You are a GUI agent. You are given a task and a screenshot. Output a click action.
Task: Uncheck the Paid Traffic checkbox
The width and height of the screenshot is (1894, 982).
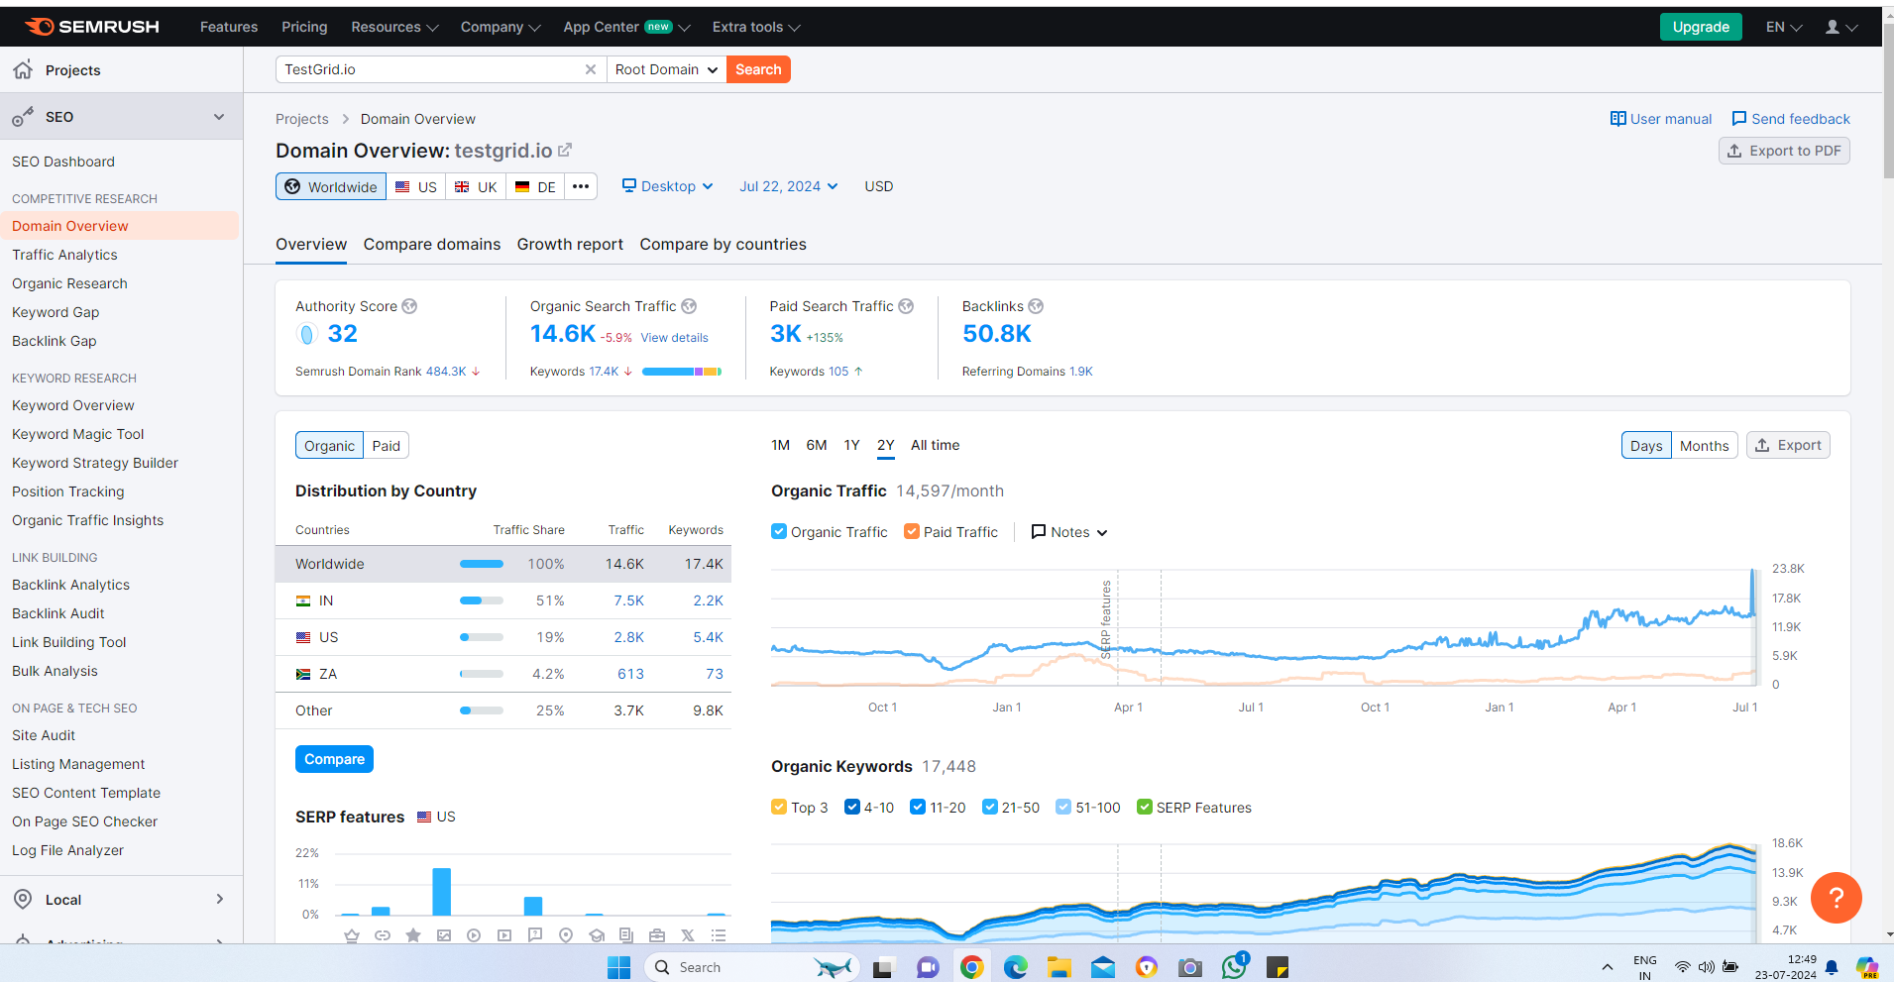[x=912, y=531]
